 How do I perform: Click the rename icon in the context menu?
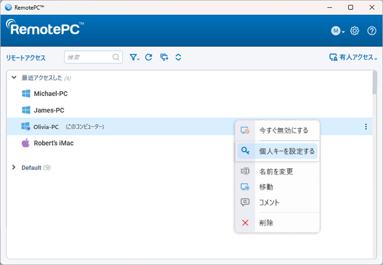pyautogui.click(x=245, y=171)
